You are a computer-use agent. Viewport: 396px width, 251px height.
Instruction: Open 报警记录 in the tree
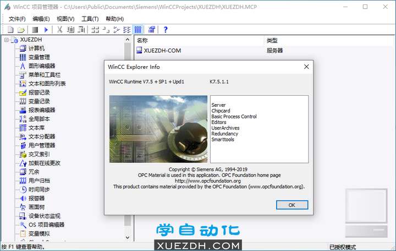tap(39, 92)
